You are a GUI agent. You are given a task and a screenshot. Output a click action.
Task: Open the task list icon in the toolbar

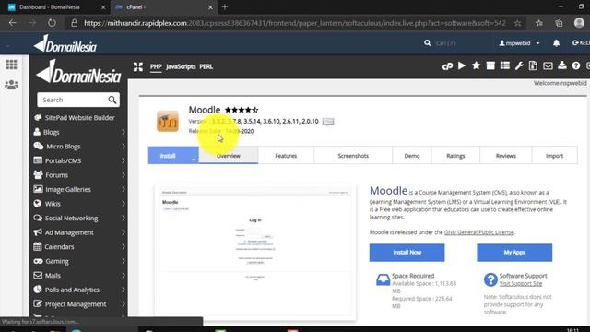(x=505, y=65)
